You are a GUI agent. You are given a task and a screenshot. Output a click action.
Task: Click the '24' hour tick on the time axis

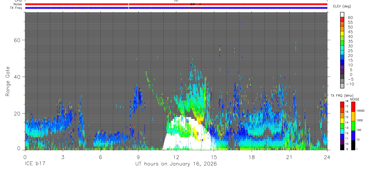click(327, 157)
